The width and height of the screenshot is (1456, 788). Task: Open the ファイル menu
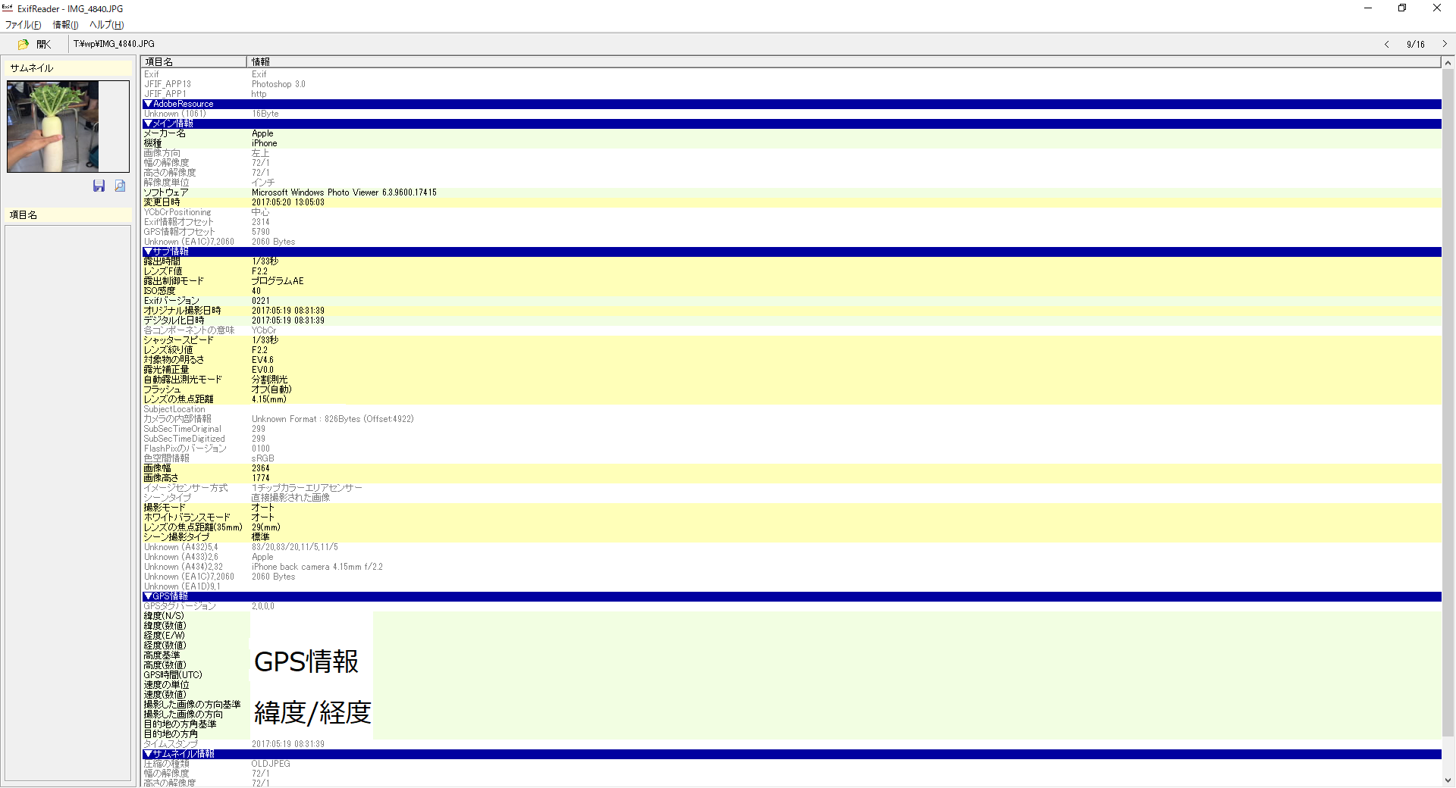pyautogui.click(x=23, y=24)
